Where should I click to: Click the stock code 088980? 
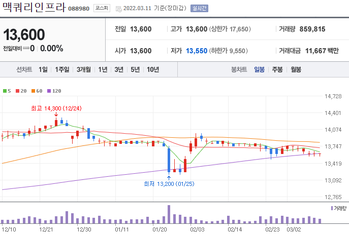pyautogui.click(x=79, y=9)
